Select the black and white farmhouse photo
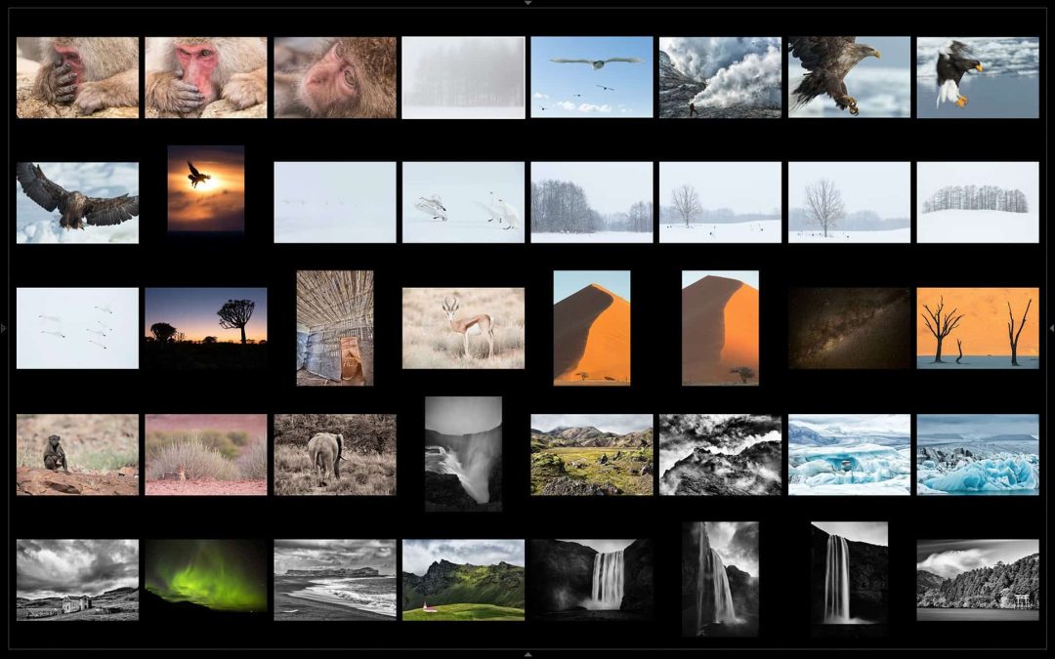The height and width of the screenshot is (659, 1055). coord(77,580)
